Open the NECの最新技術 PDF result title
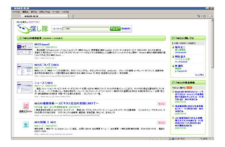The width and height of the screenshot is (225, 147). (x=66, y=103)
